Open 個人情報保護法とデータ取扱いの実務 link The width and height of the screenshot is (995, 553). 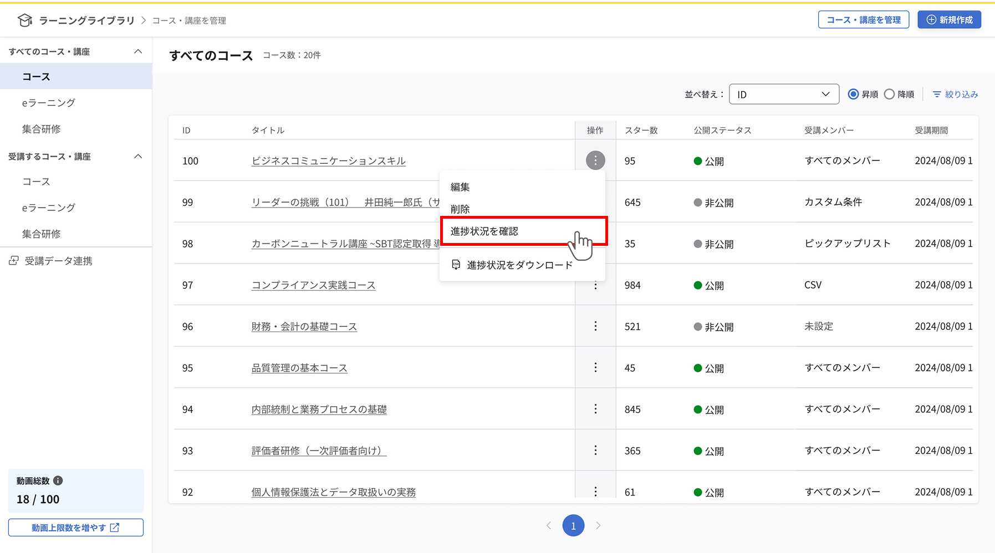click(334, 492)
